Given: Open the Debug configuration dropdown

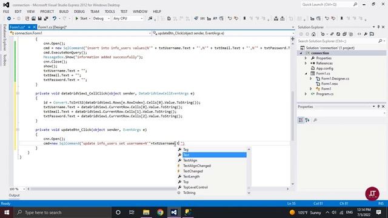Looking at the screenshot, I should pos(101,19).
